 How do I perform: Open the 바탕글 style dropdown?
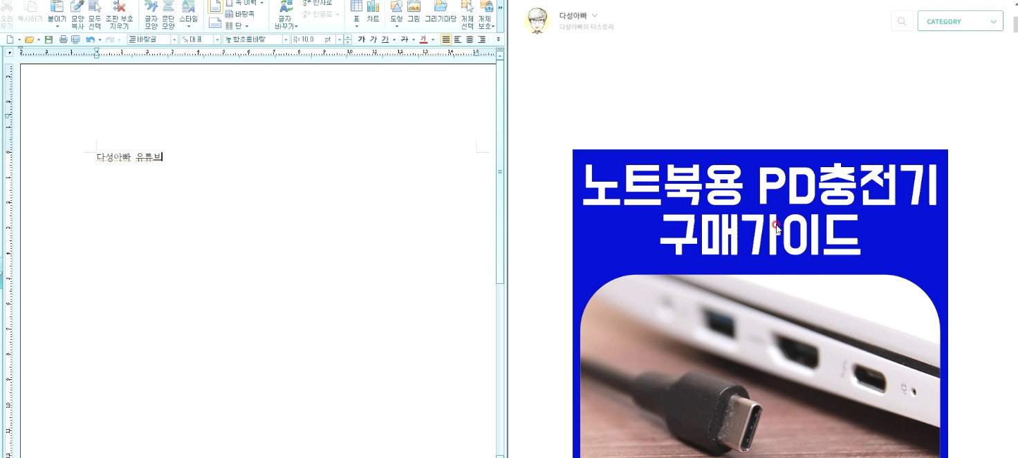[174, 39]
